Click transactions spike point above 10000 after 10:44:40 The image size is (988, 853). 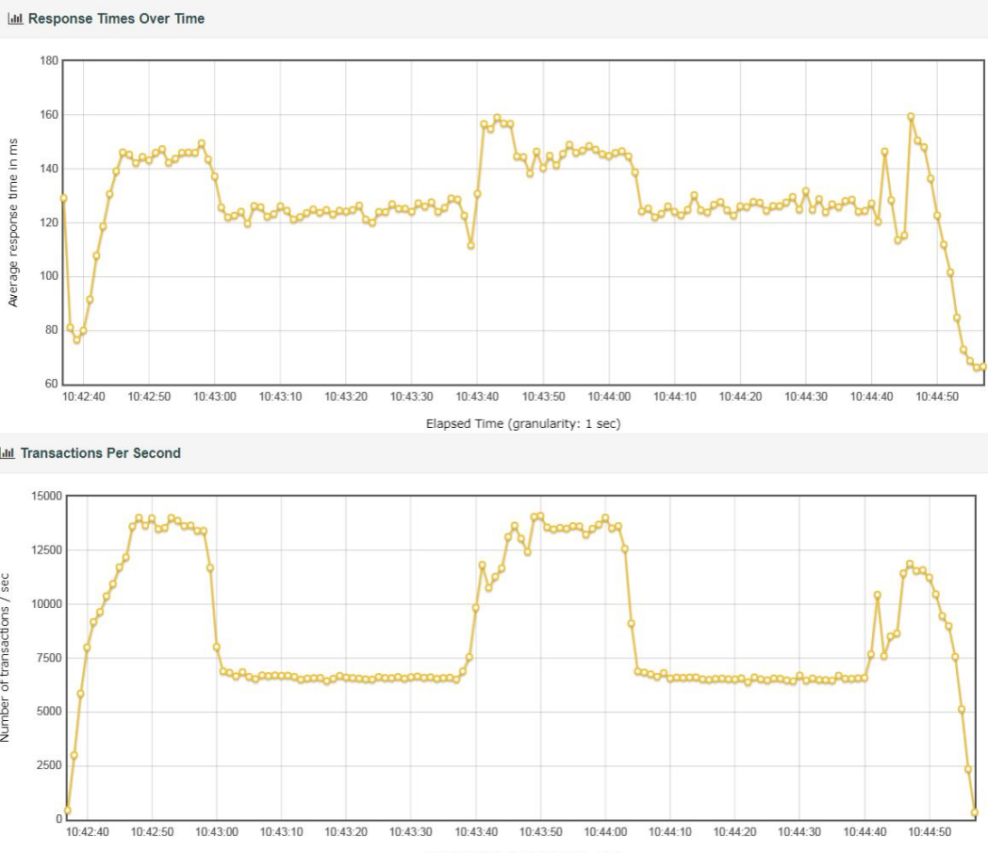pyautogui.click(x=877, y=596)
